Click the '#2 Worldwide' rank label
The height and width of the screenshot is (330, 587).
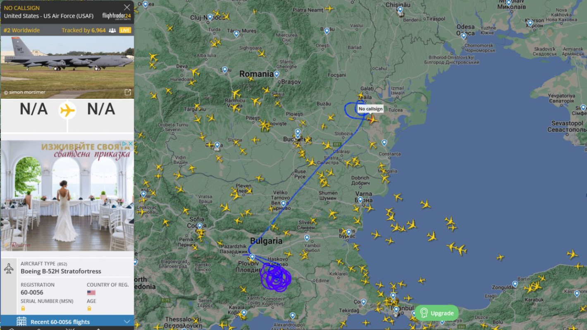(21, 30)
